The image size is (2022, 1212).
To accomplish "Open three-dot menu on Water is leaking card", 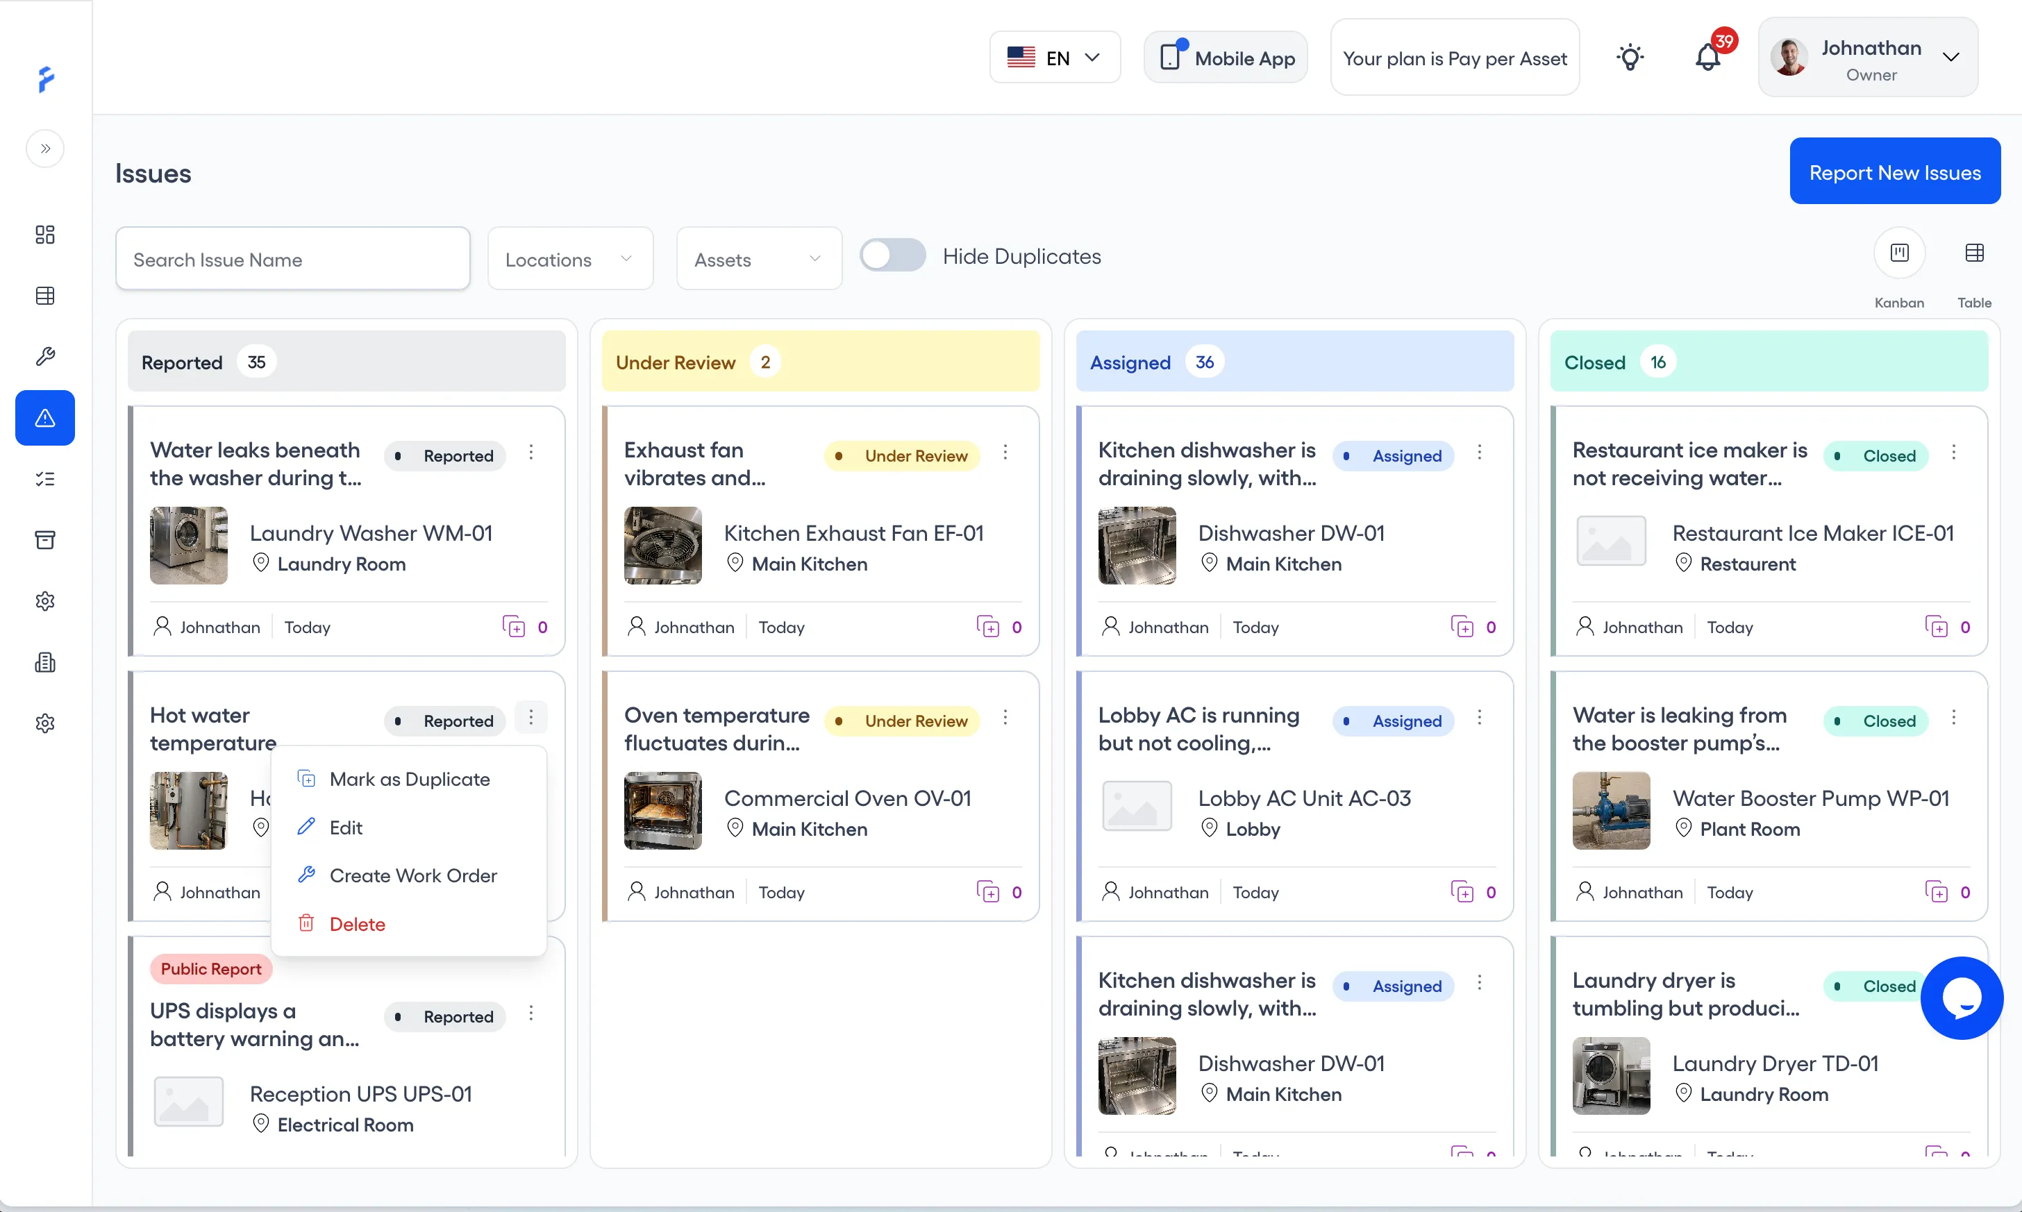I will click(1953, 717).
